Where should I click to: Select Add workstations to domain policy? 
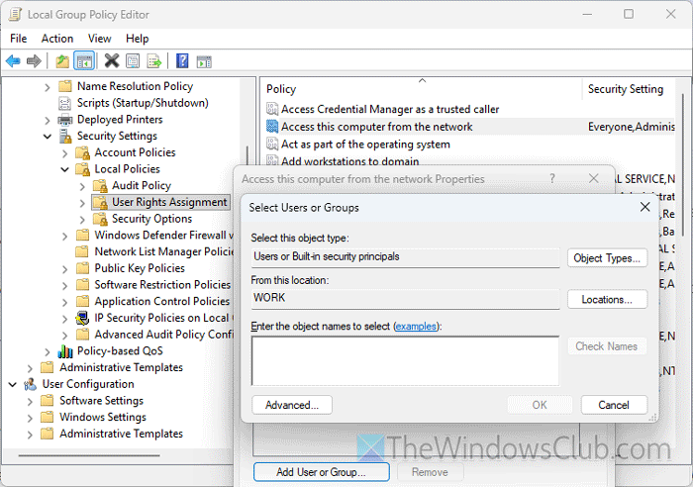tap(350, 161)
